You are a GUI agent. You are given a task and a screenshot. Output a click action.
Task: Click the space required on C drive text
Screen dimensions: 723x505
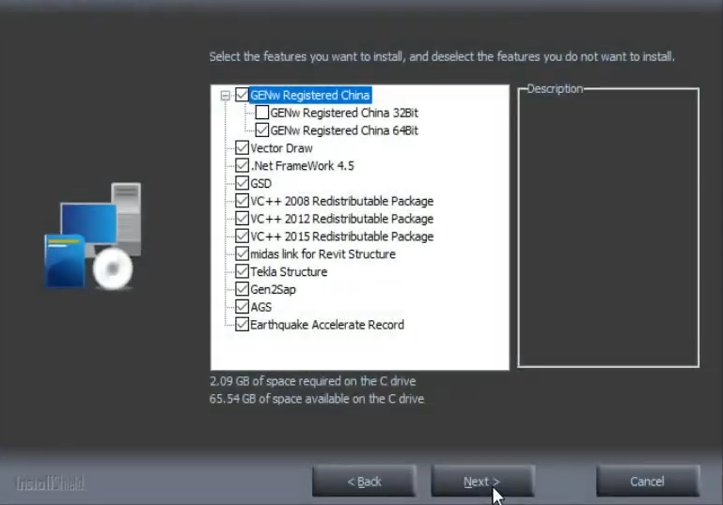pos(313,381)
